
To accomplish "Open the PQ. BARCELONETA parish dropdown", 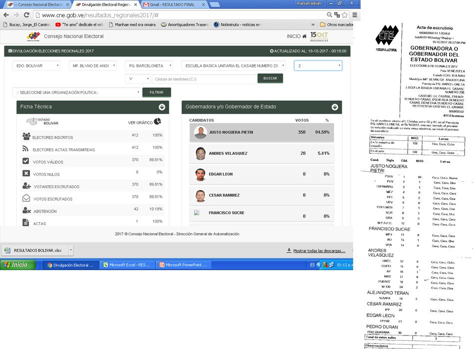I will 149,65.
